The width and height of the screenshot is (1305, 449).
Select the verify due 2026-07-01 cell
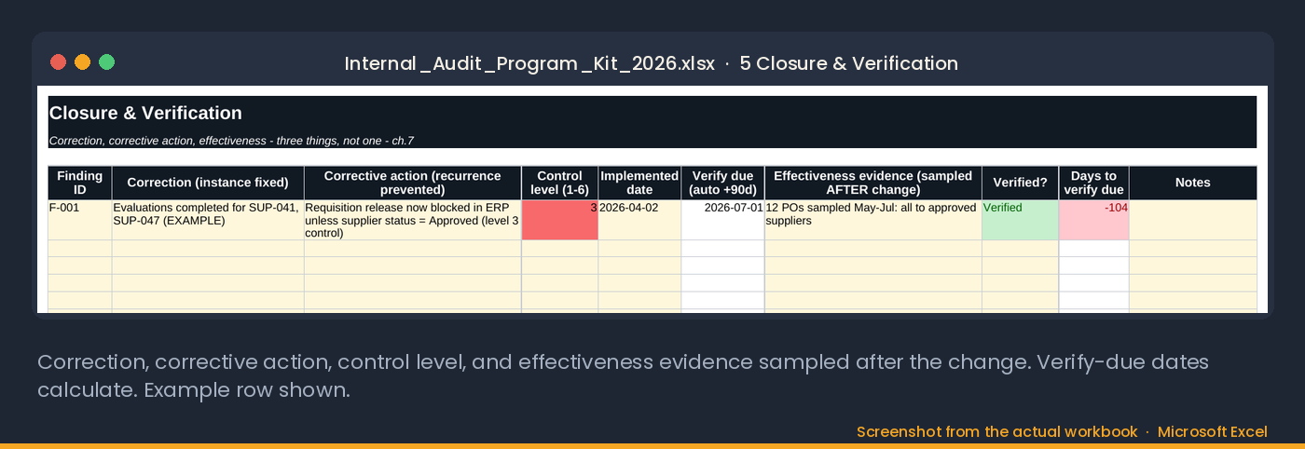tap(722, 220)
